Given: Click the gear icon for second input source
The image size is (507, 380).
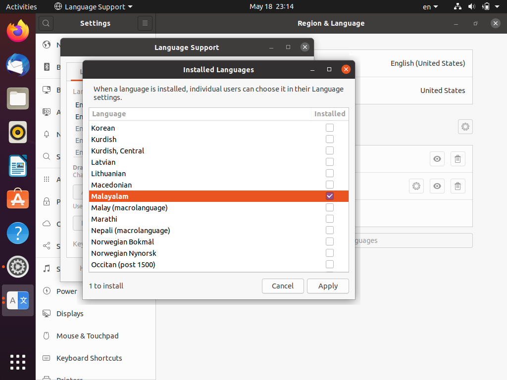Looking at the screenshot, I should pos(416,186).
